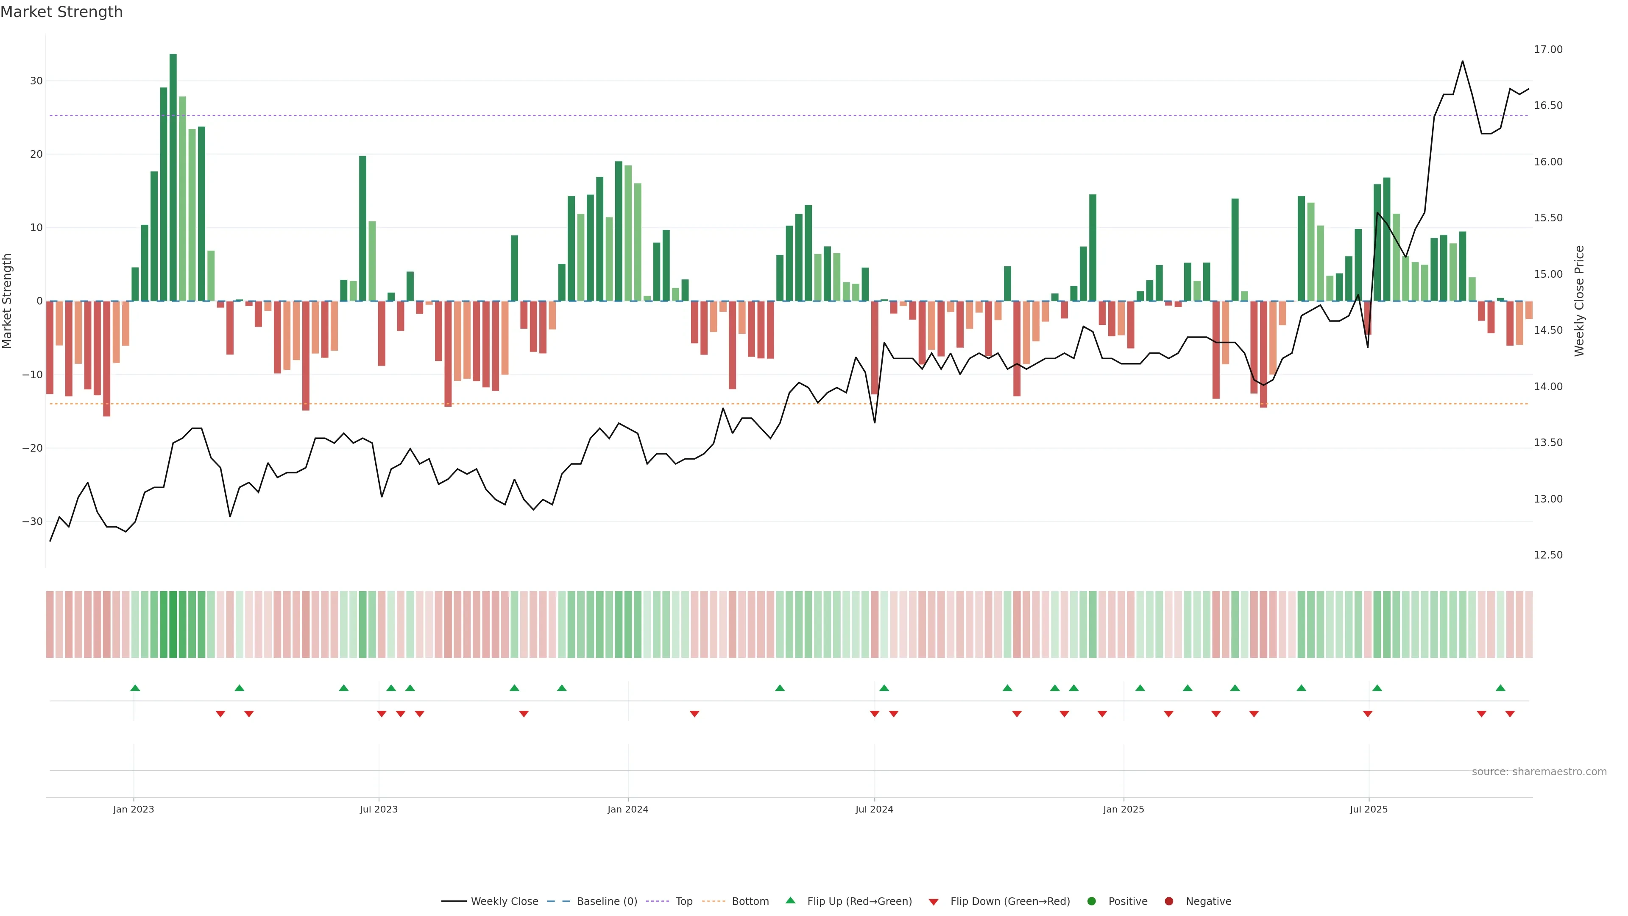
Task: Click the flip-up triangle just after Jul 2024
Action: [x=884, y=688]
